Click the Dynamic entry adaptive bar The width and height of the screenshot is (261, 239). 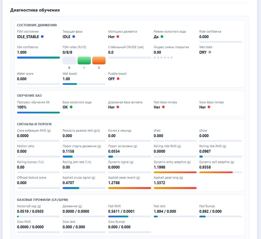175,172
